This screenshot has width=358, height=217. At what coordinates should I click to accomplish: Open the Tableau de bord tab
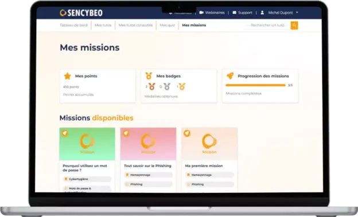click(73, 25)
